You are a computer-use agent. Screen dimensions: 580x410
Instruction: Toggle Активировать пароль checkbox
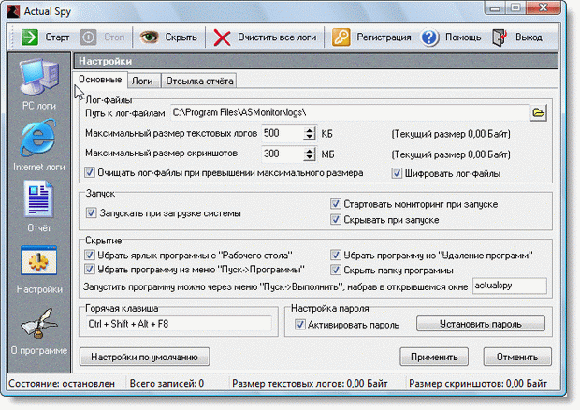(x=299, y=325)
